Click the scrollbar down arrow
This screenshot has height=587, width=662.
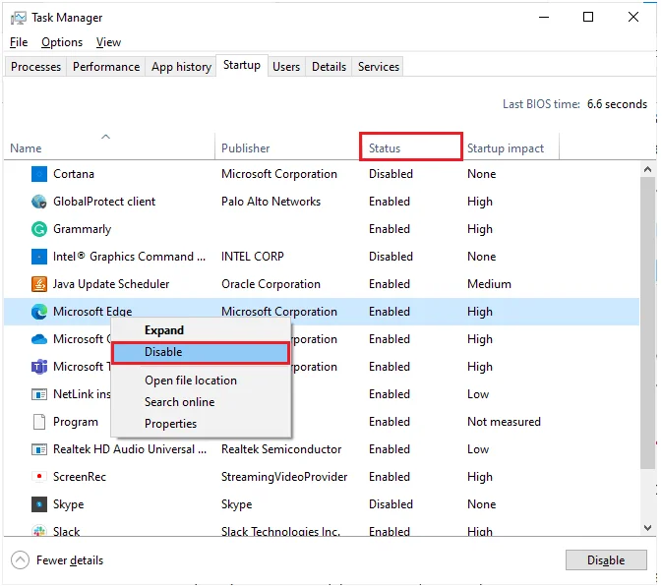(647, 527)
